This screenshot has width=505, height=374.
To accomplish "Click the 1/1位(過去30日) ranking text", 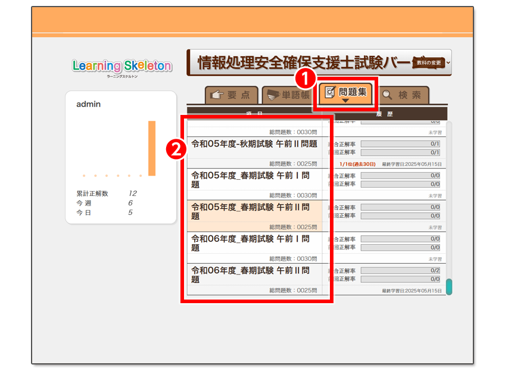I will pyautogui.click(x=357, y=164).
